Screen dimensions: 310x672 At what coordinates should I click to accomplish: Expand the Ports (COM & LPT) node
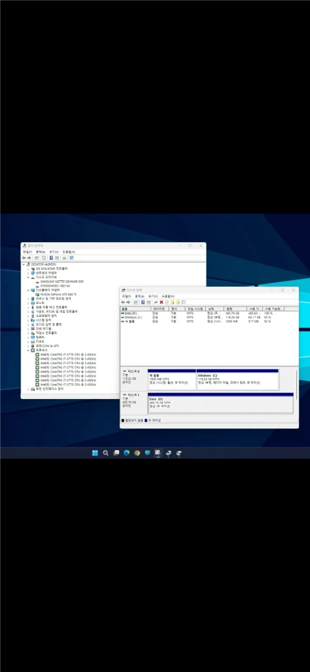click(28, 346)
